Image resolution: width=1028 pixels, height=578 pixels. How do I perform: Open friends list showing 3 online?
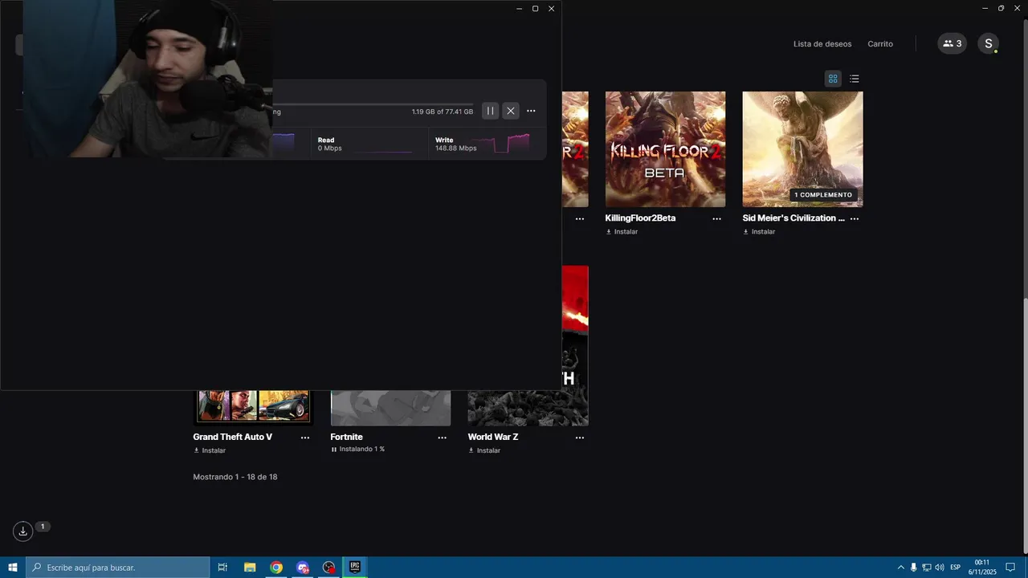pyautogui.click(x=952, y=44)
